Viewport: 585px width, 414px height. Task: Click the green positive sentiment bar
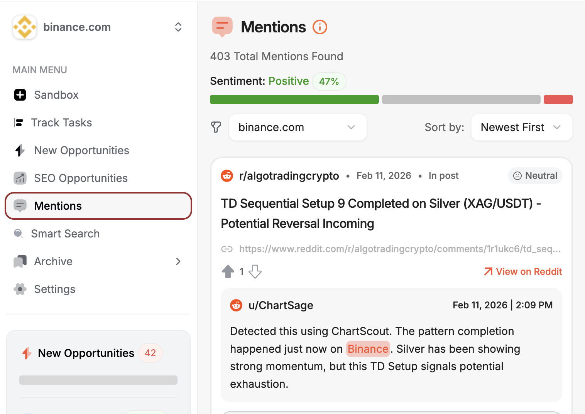click(294, 99)
